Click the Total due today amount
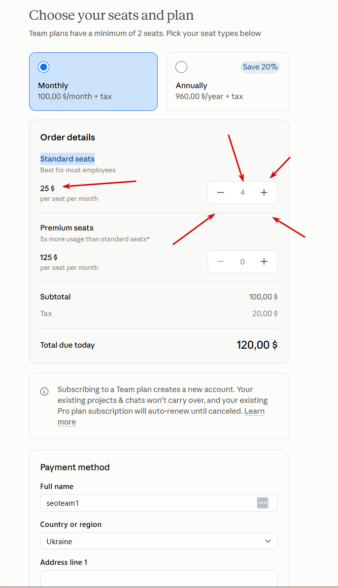This screenshot has height=588, width=338. pyautogui.click(x=257, y=345)
